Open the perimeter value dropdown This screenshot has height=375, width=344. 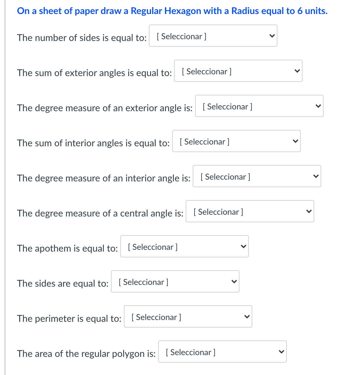(x=188, y=316)
